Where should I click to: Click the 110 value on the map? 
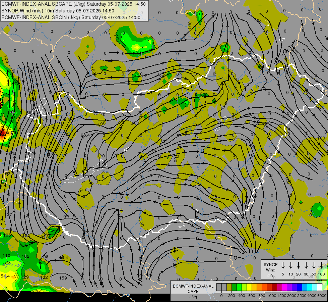6,256
